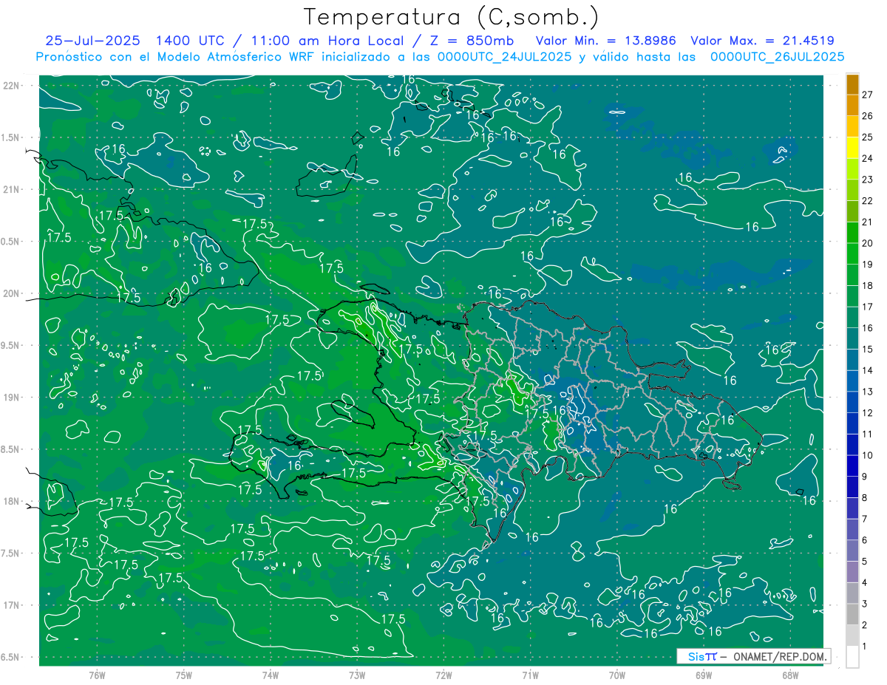Click the '74W' longitude label
This screenshot has width=887, height=685.
[271, 675]
